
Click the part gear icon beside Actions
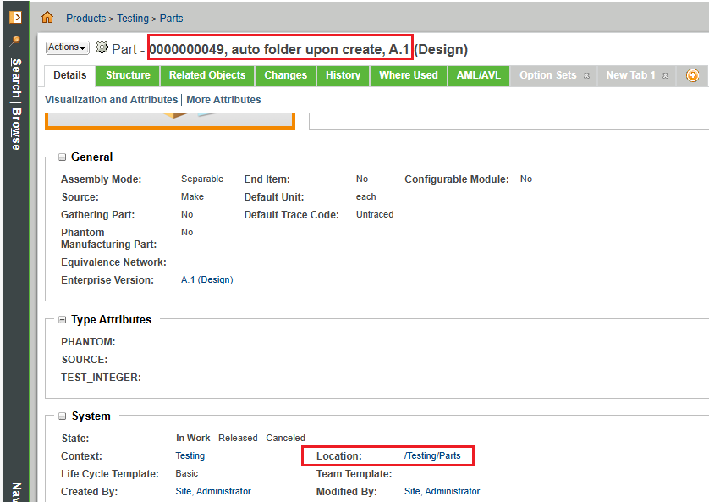click(x=102, y=48)
